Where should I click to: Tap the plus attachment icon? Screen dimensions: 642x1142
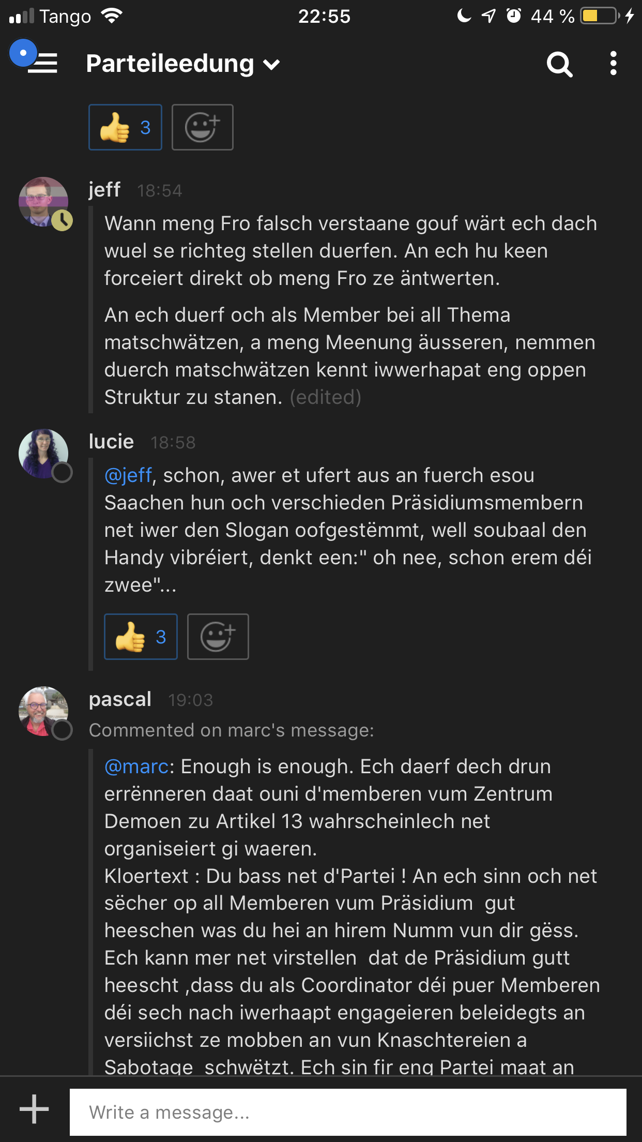point(34,1109)
